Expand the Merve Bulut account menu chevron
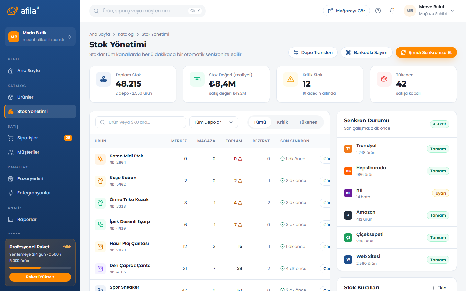The height and width of the screenshot is (291, 466). (x=452, y=11)
